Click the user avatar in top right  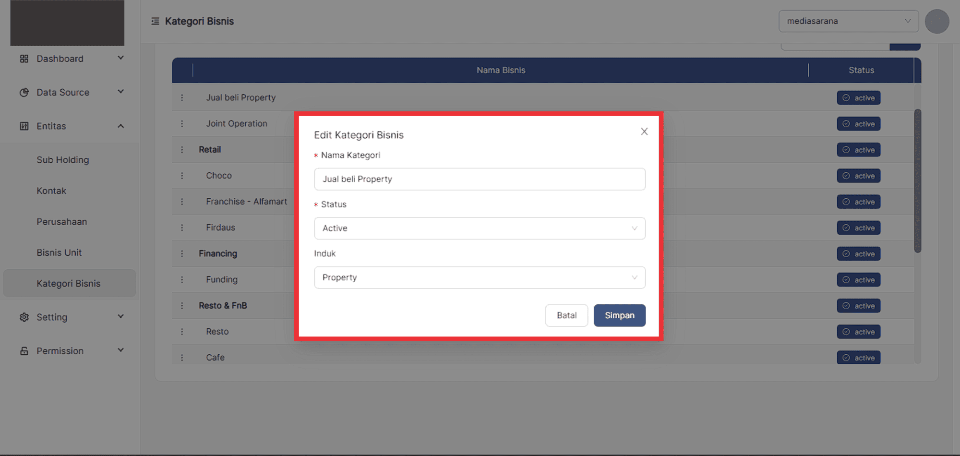click(x=936, y=22)
